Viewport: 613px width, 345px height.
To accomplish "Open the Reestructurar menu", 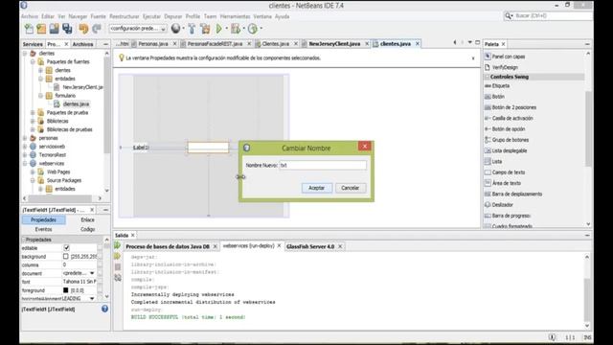I will [125, 16].
